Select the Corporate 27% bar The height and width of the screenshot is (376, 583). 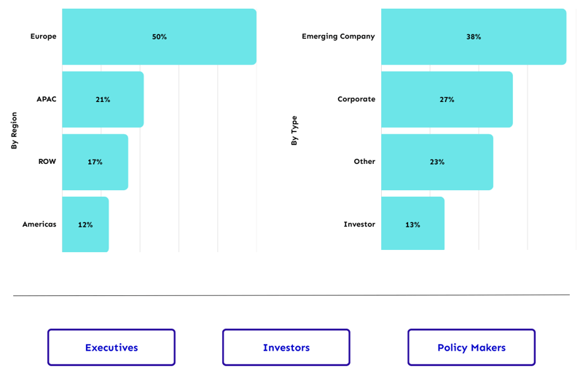[447, 99]
